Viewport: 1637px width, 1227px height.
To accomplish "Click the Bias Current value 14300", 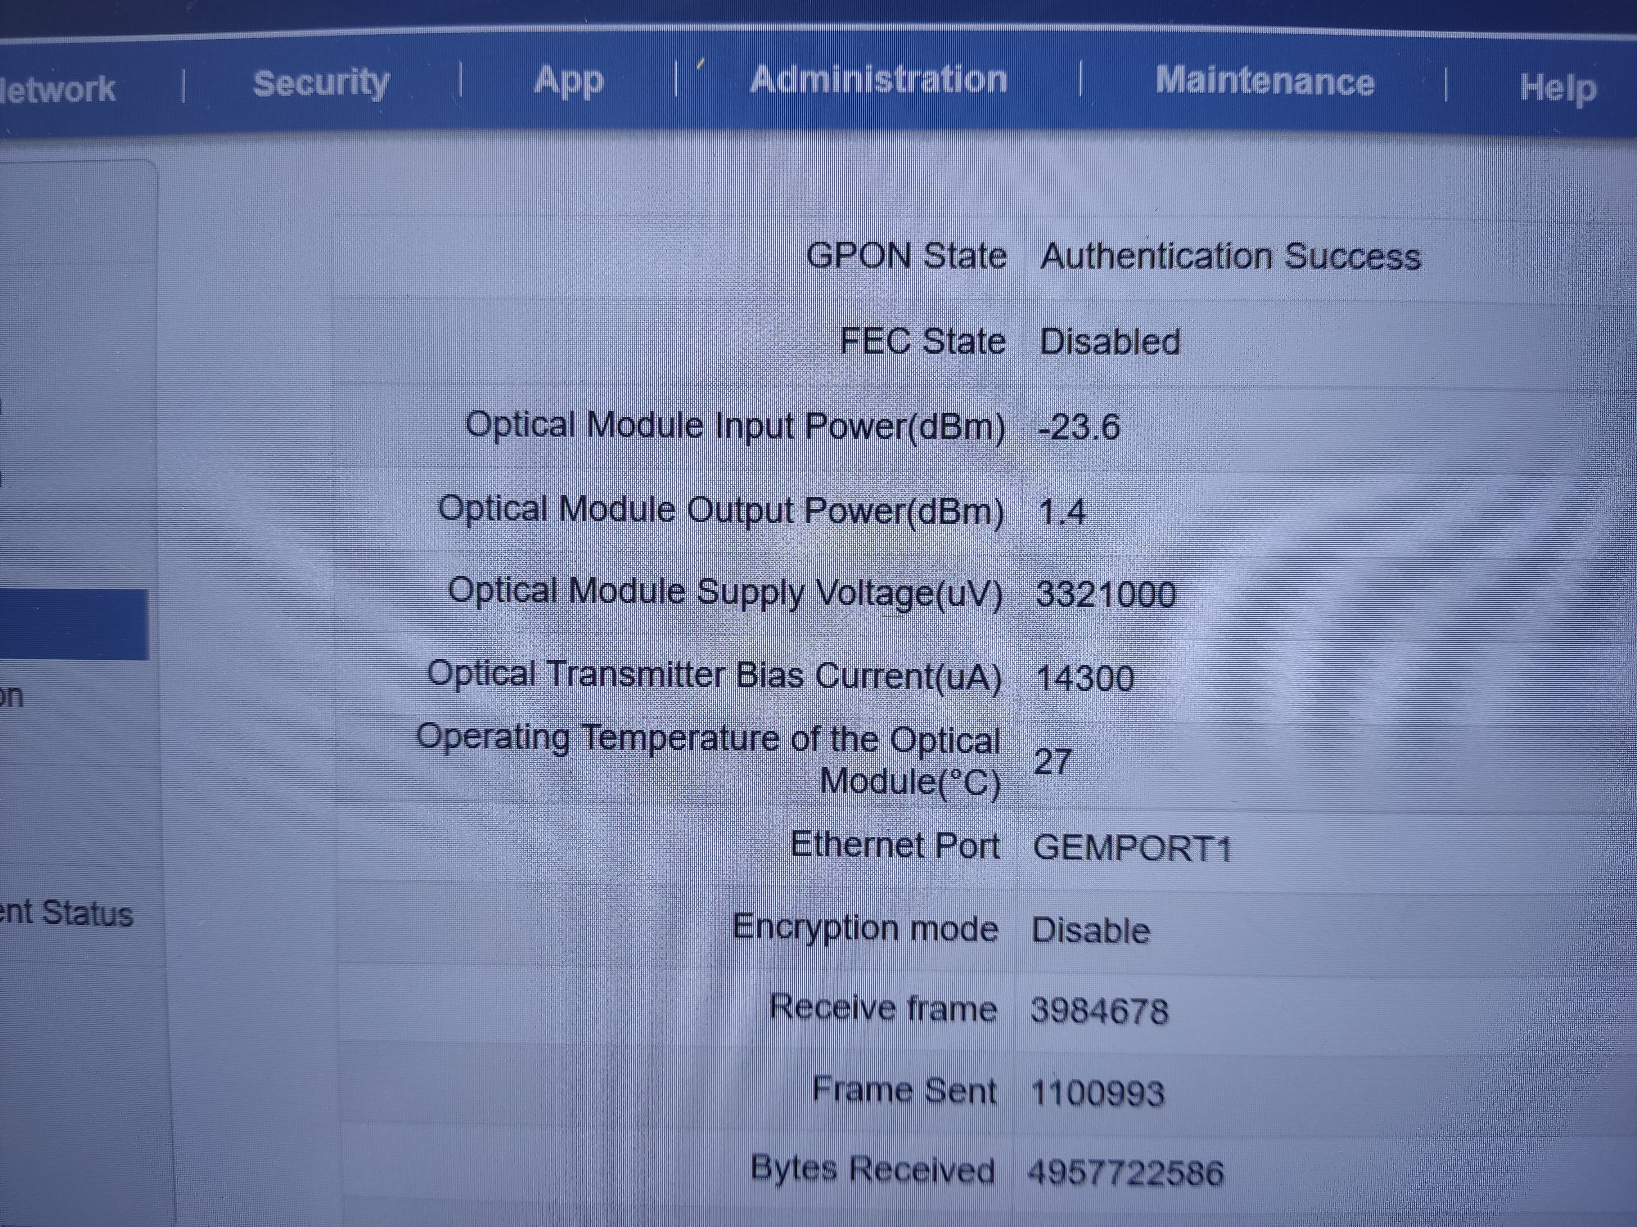I will pos(1085,678).
